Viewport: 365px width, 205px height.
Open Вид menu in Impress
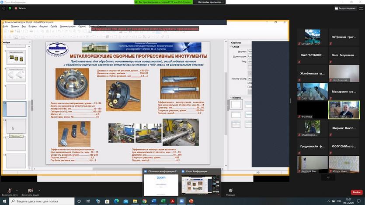click(x=24, y=27)
